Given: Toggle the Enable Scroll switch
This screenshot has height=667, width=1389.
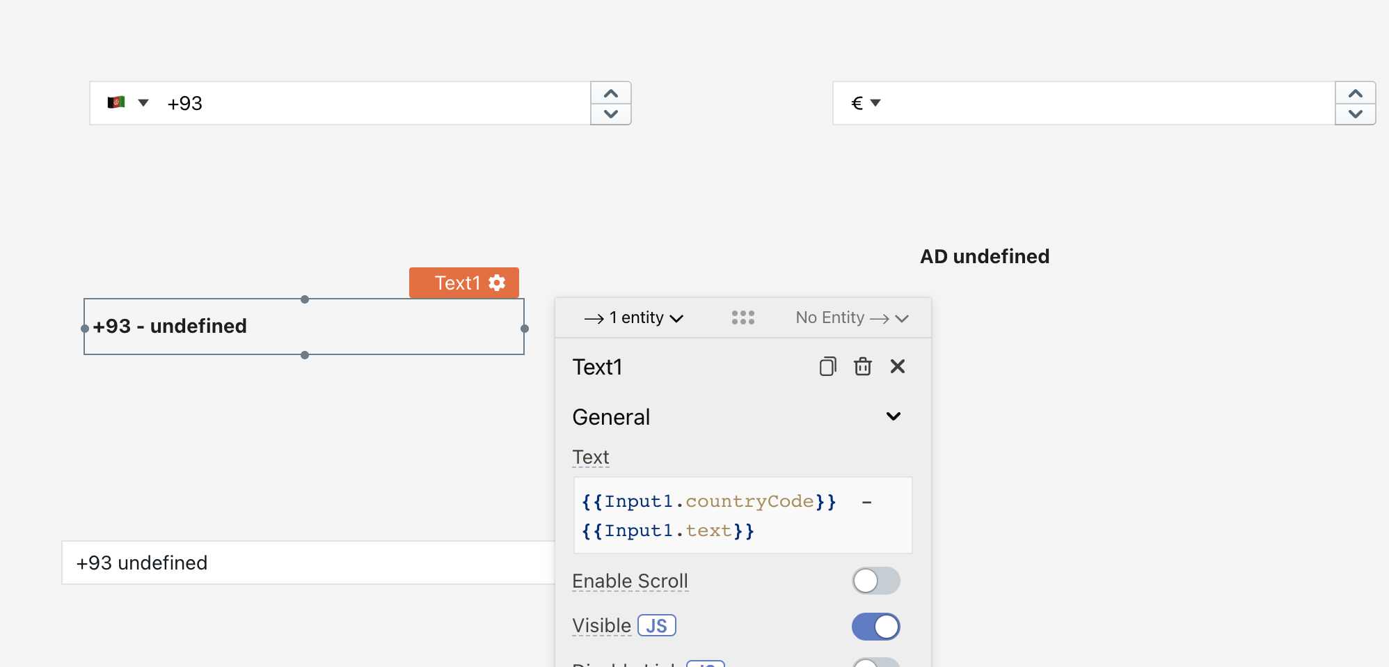Looking at the screenshot, I should pos(875,581).
